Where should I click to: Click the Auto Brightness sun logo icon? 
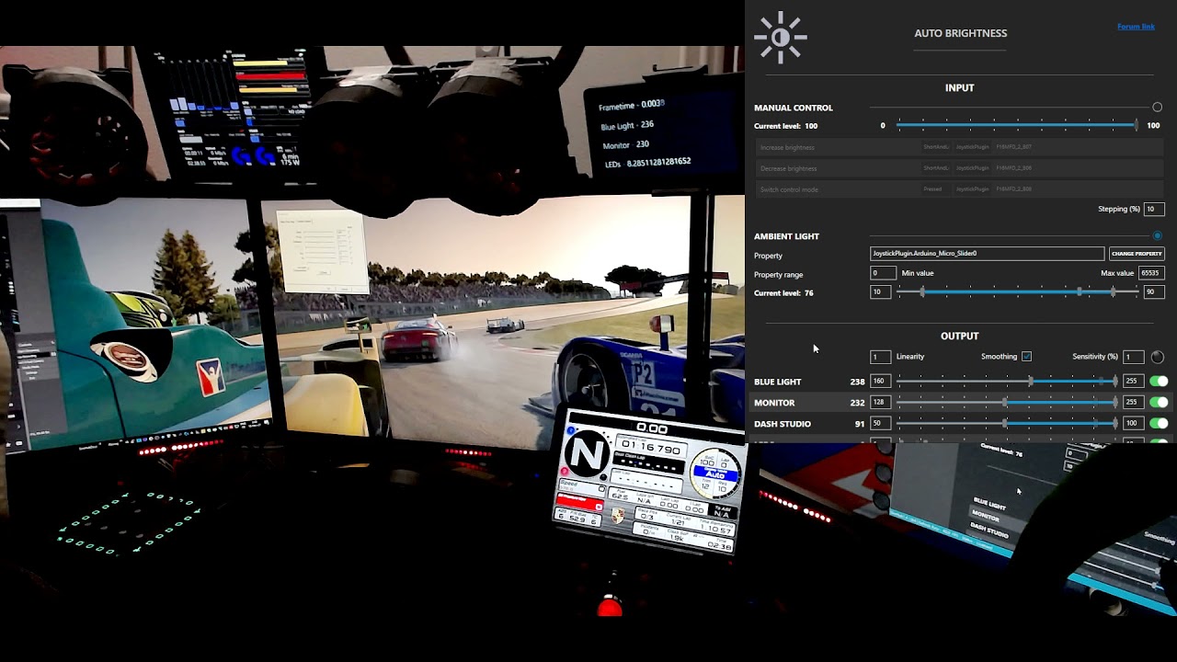coord(780,38)
